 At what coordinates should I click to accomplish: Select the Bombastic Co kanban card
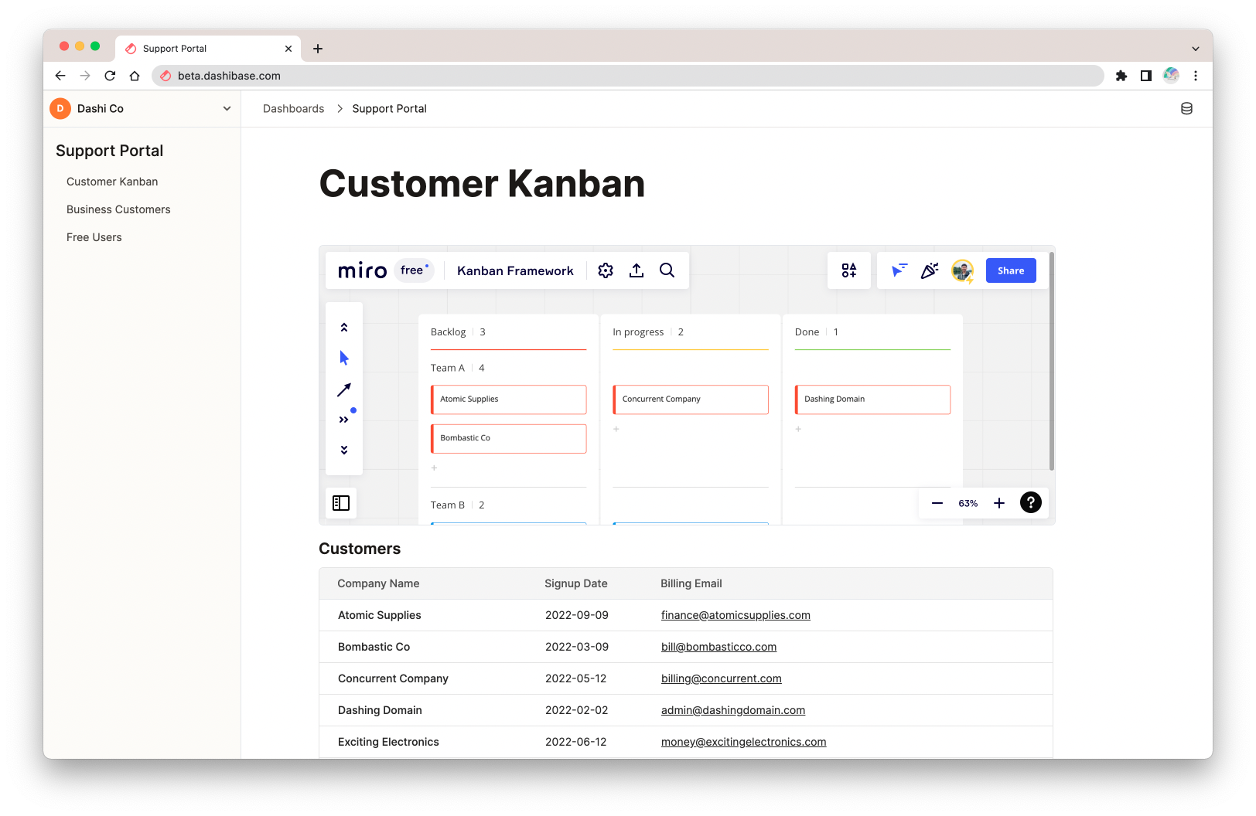coord(508,438)
